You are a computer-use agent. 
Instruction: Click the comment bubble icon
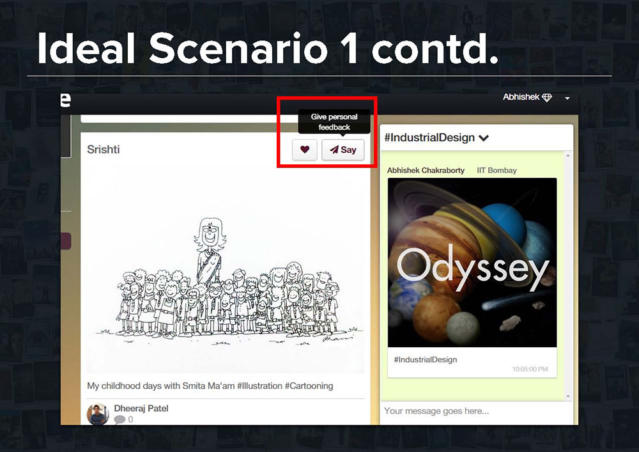pyautogui.click(x=119, y=419)
